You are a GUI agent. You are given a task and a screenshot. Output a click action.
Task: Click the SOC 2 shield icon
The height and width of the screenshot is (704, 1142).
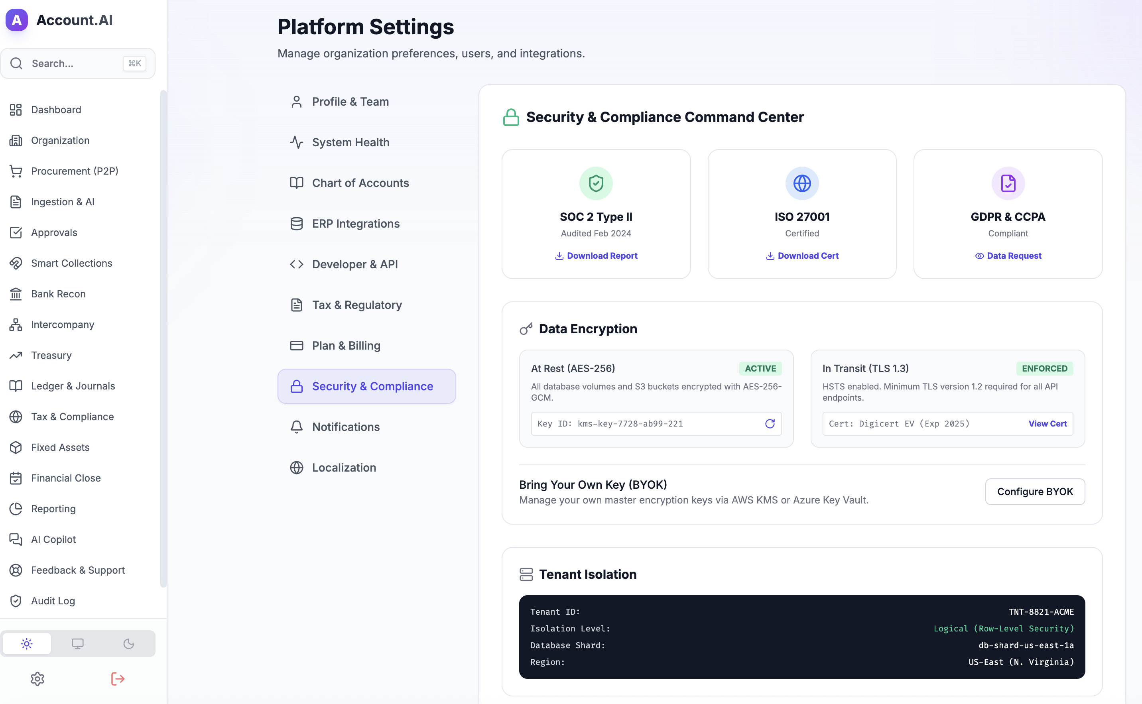pos(596,183)
